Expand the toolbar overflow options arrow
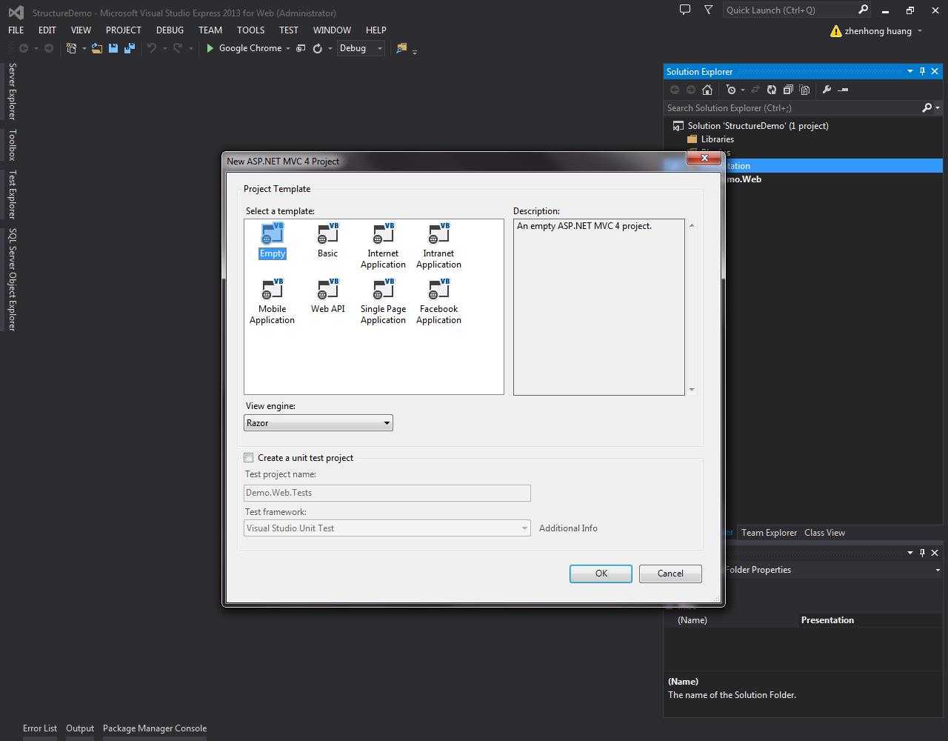 [x=415, y=50]
